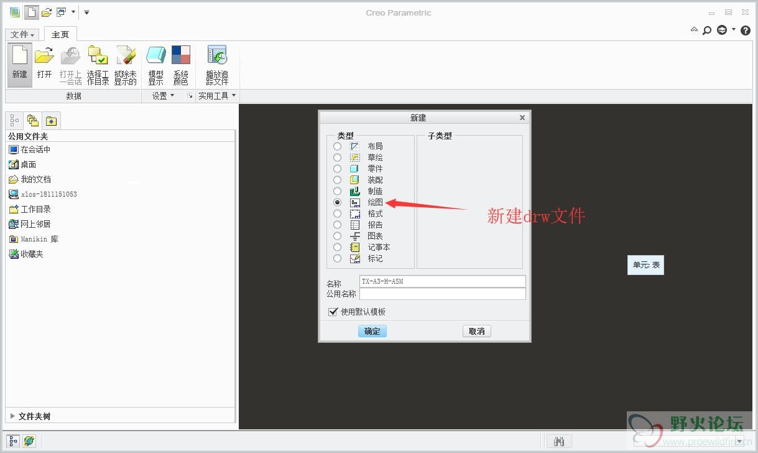
Task: Open the favorites navigator tab icon
Action: point(51,121)
